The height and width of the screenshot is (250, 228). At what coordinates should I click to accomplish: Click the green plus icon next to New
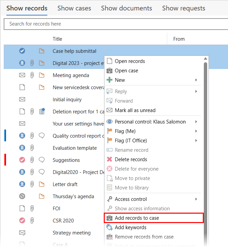click(x=109, y=80)
